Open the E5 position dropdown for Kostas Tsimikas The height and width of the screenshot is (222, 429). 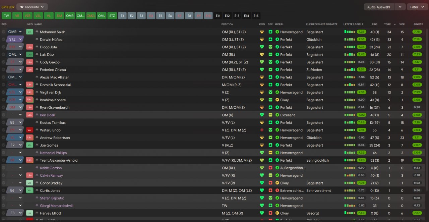click(15, 123)
